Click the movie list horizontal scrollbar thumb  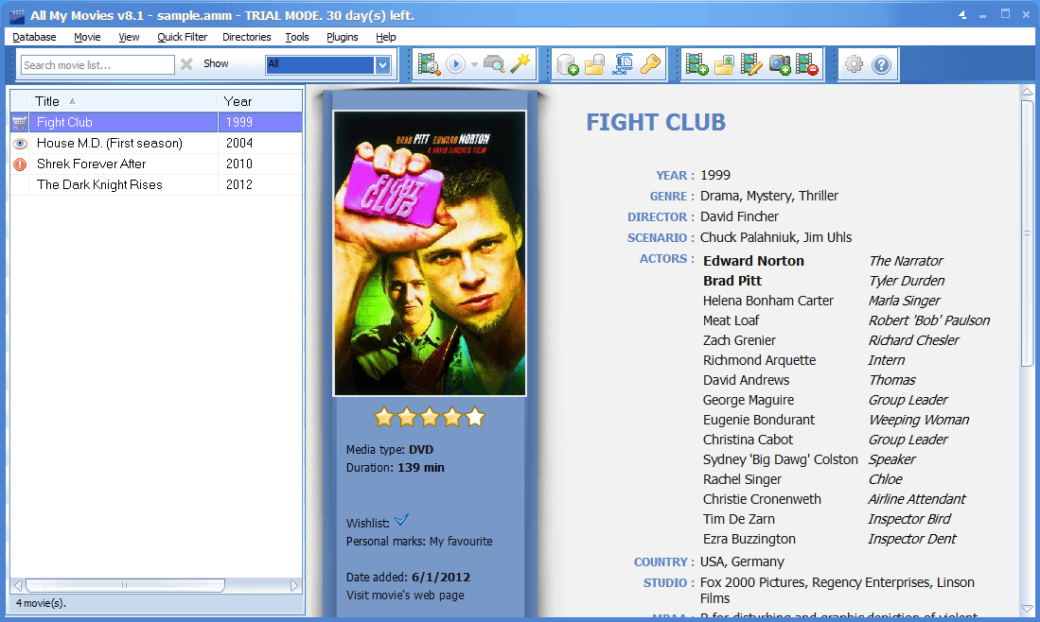coord(125,585)
